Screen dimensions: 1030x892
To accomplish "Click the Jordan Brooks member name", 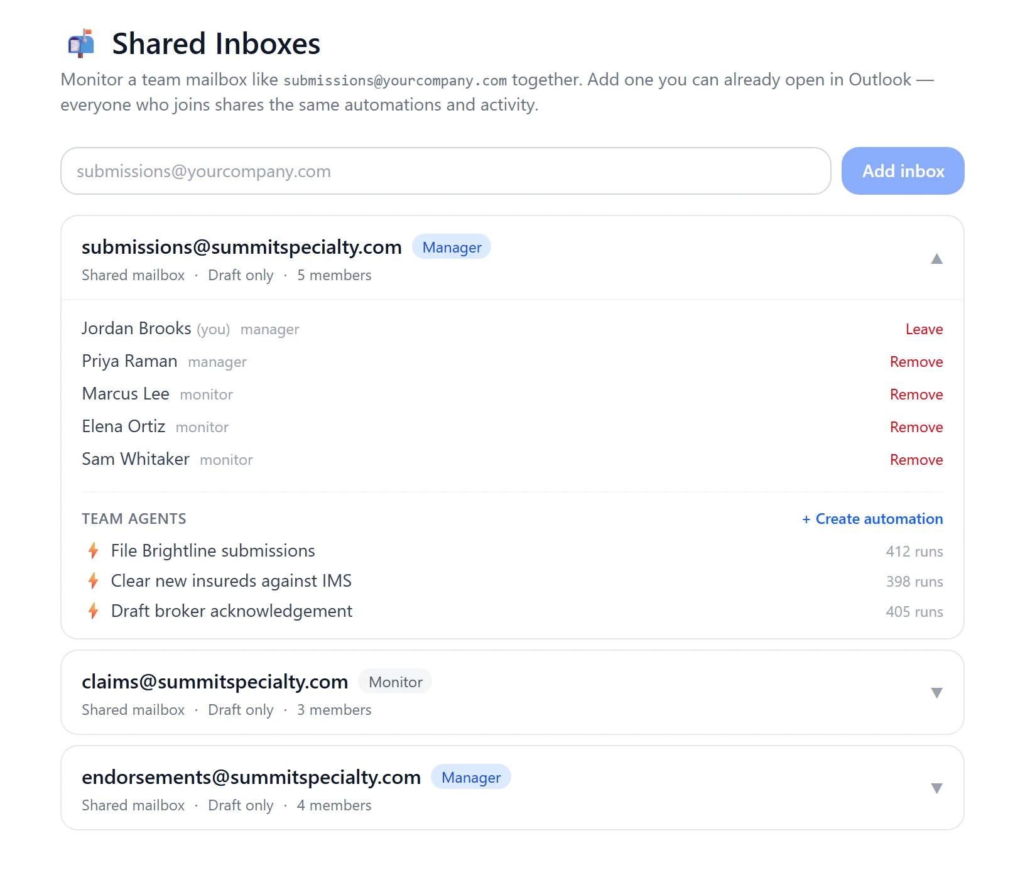I will [136, 329].
